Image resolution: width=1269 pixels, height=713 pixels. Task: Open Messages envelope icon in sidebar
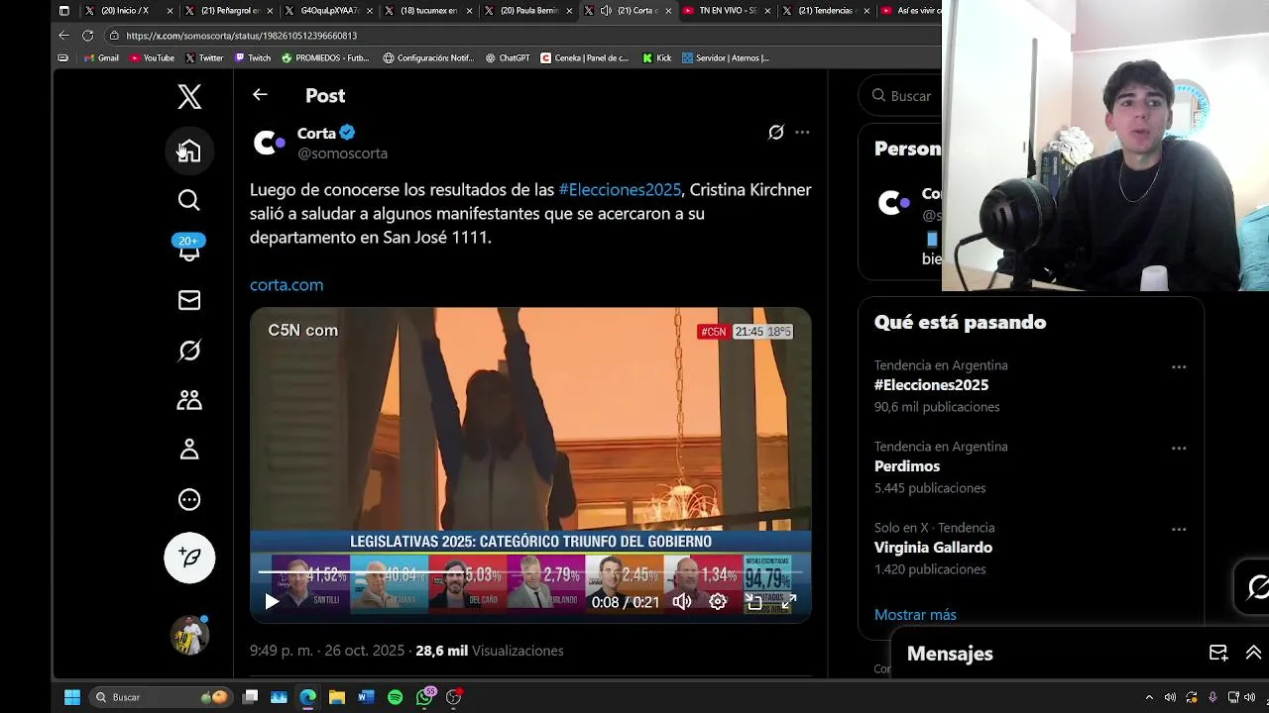tap(189, 300)
